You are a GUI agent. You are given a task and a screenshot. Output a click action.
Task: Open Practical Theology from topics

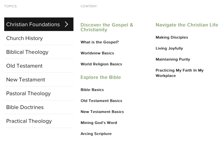(x=29, y=121)
